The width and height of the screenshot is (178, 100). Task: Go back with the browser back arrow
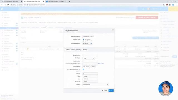(x=2, y=5)
